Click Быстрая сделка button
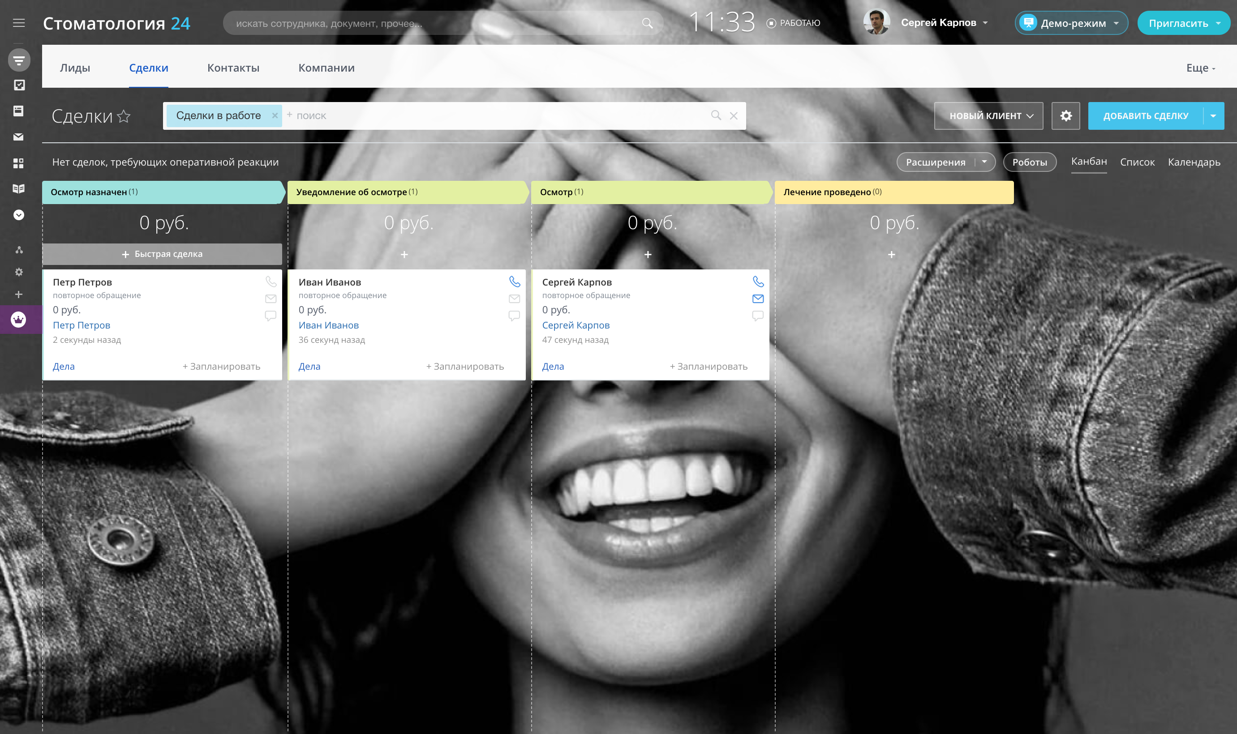The height and width of the screenshot is (734, 1237). tap(162, 254)
